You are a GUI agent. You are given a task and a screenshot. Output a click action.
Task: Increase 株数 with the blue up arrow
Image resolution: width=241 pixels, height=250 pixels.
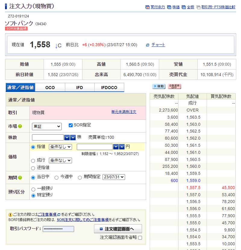73,137
